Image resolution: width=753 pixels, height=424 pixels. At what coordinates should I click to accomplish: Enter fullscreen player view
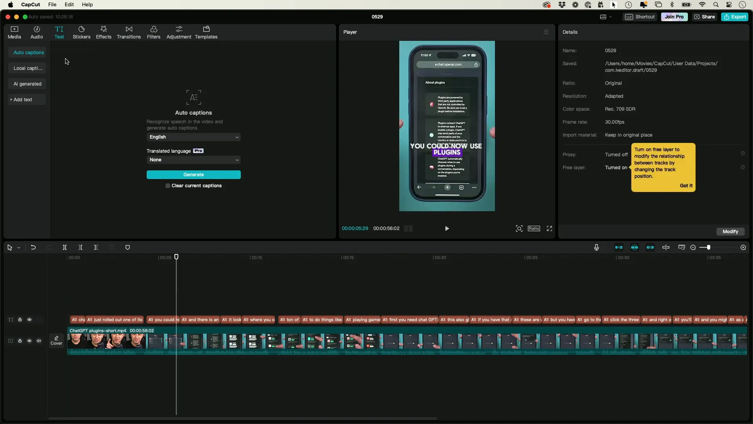(x=549, y=228)
